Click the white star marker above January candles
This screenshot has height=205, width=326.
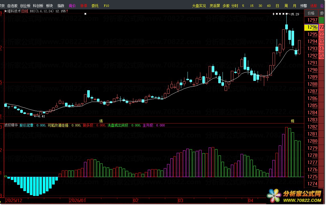point(85,14)
